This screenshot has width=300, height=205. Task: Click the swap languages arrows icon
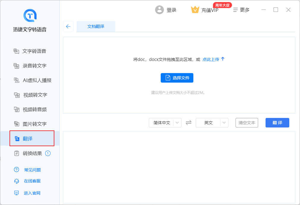189,123
